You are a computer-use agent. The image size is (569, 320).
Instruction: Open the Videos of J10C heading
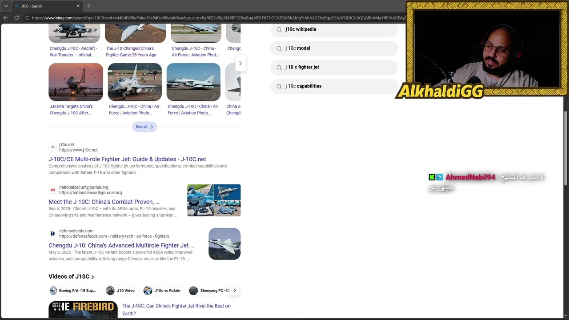click(69, 276)
